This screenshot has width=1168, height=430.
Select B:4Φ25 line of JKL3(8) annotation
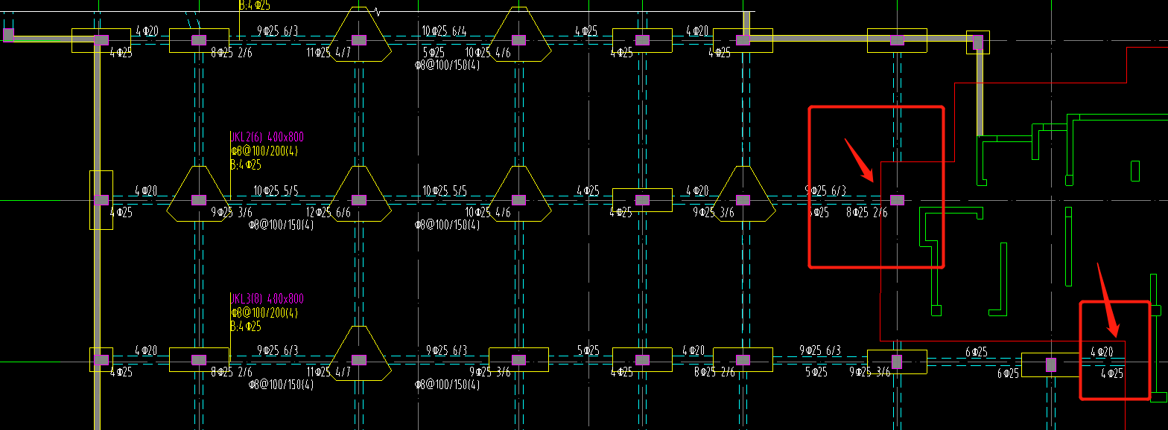247,327
